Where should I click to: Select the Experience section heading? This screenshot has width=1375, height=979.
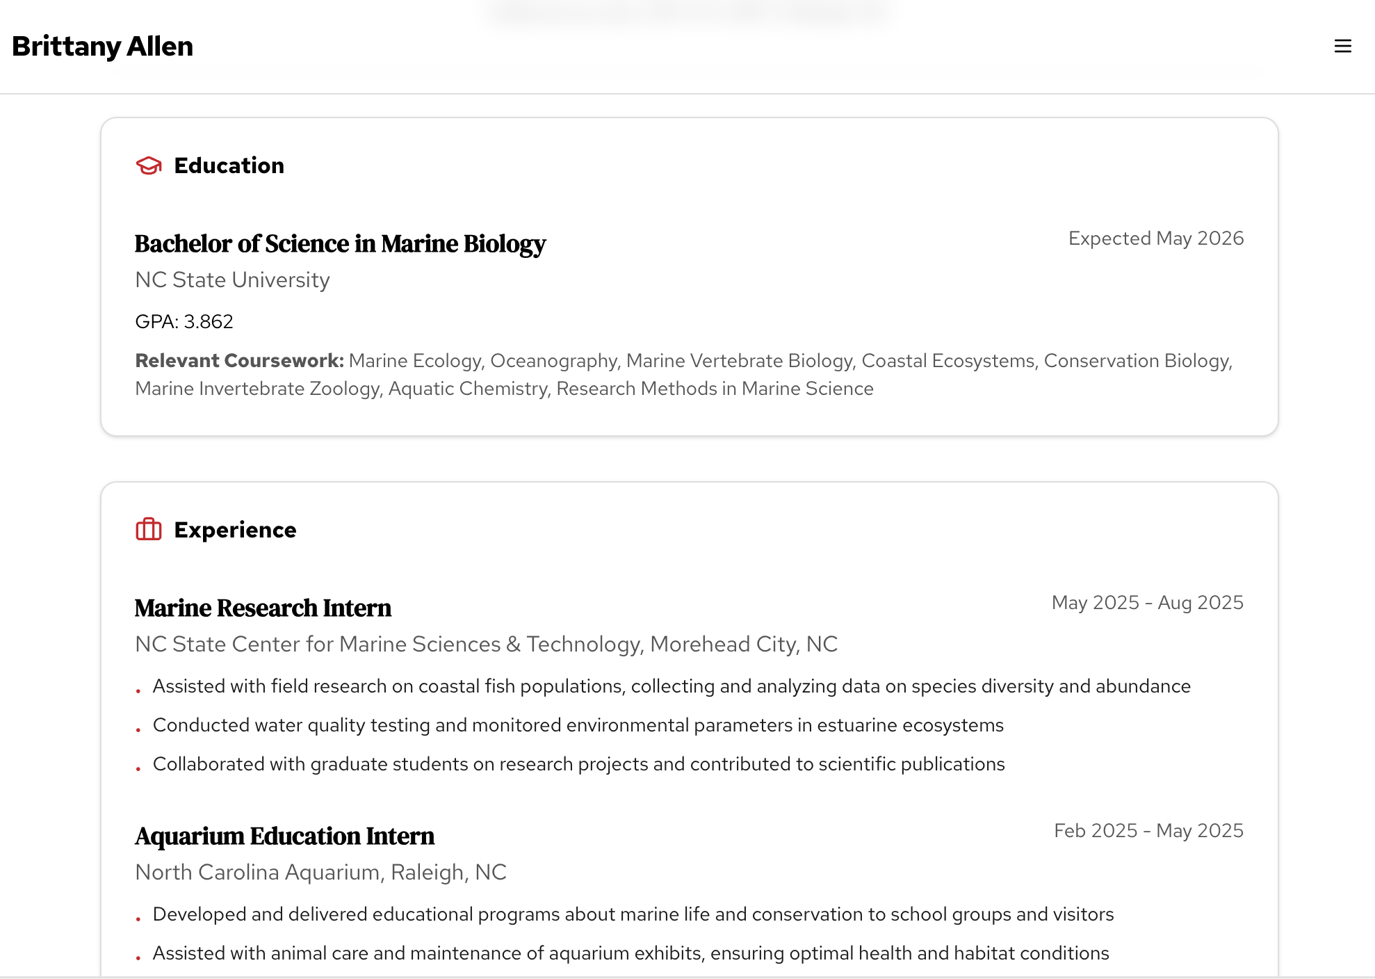coord(234,530)
